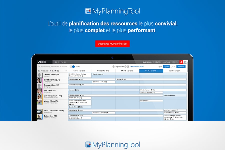Switch to the Ressources menu tab
The image size is (225, 150).
157,62
